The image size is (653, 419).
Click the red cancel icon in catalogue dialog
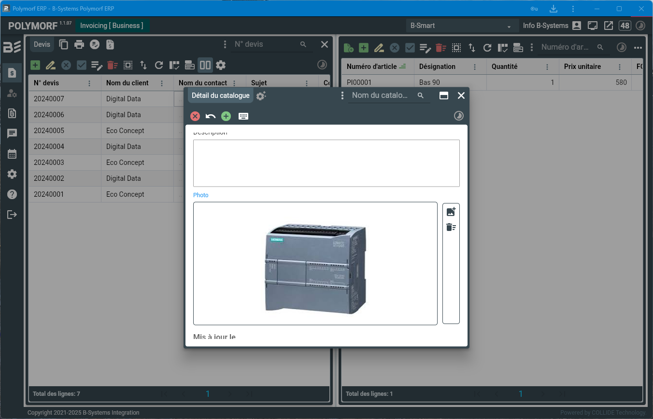point(195,116)
